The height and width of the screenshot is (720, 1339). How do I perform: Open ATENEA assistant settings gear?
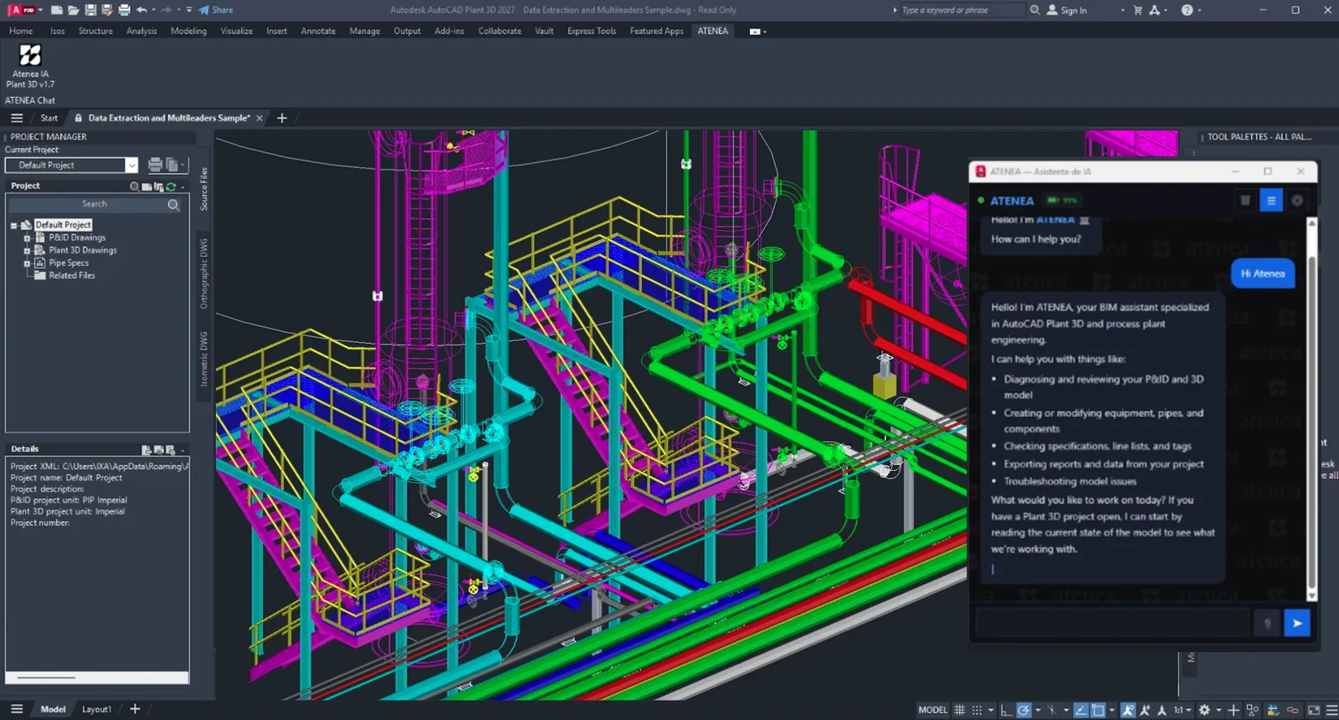point(1297,201)
